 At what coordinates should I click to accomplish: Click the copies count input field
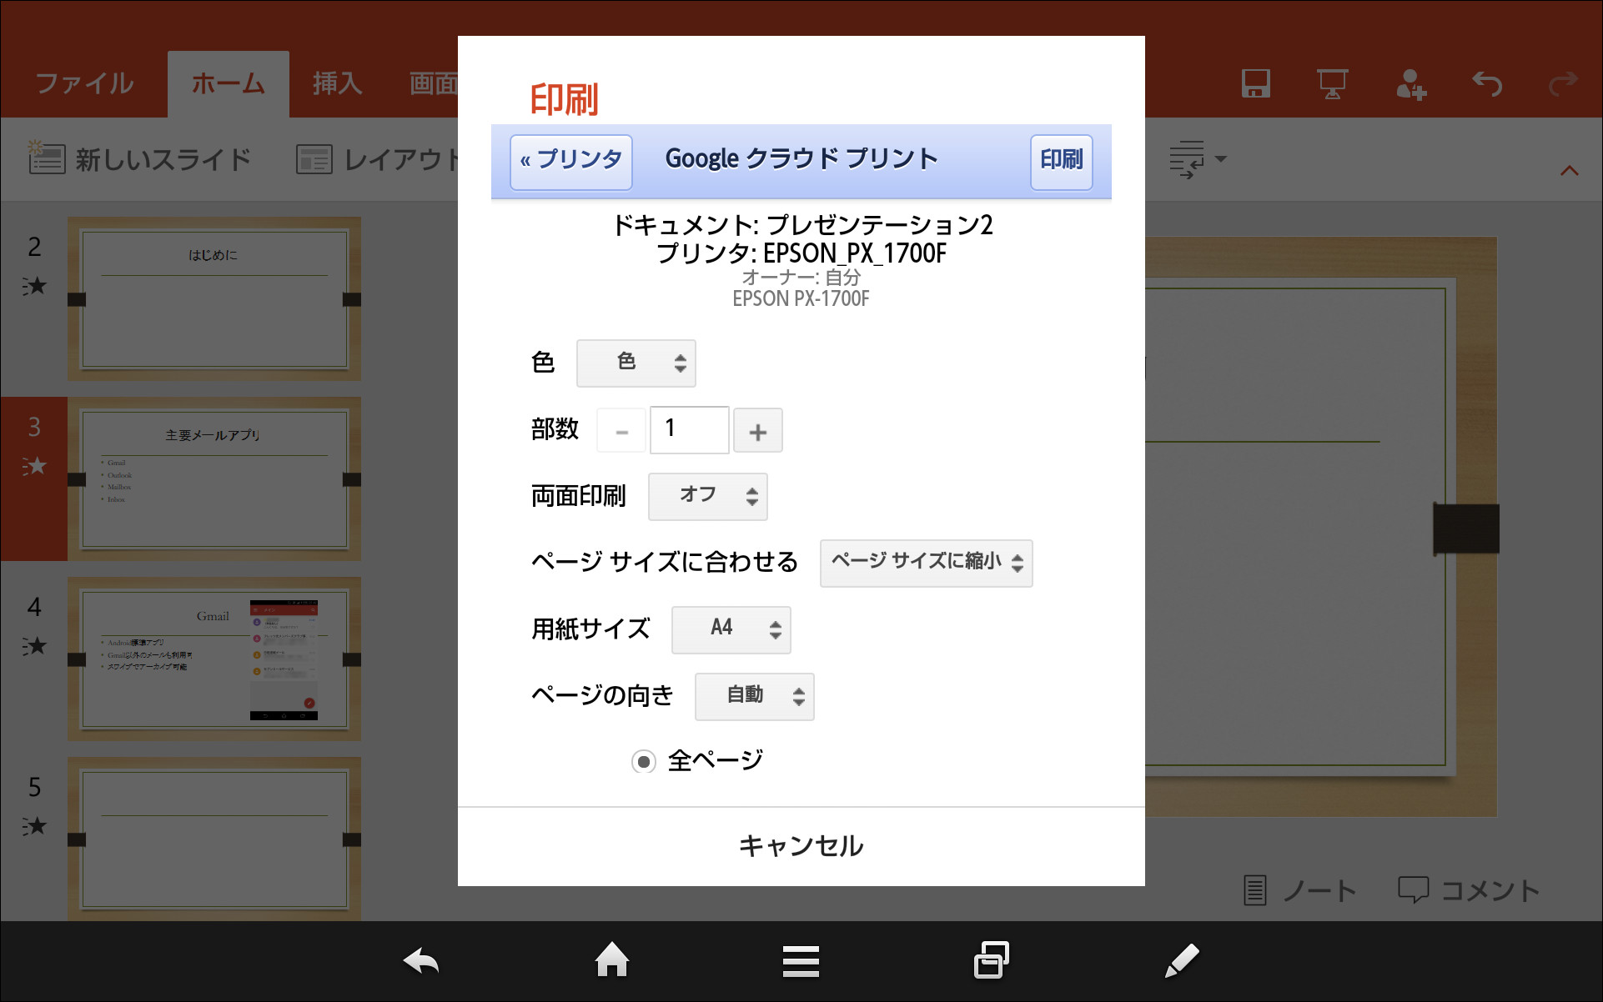689,430
